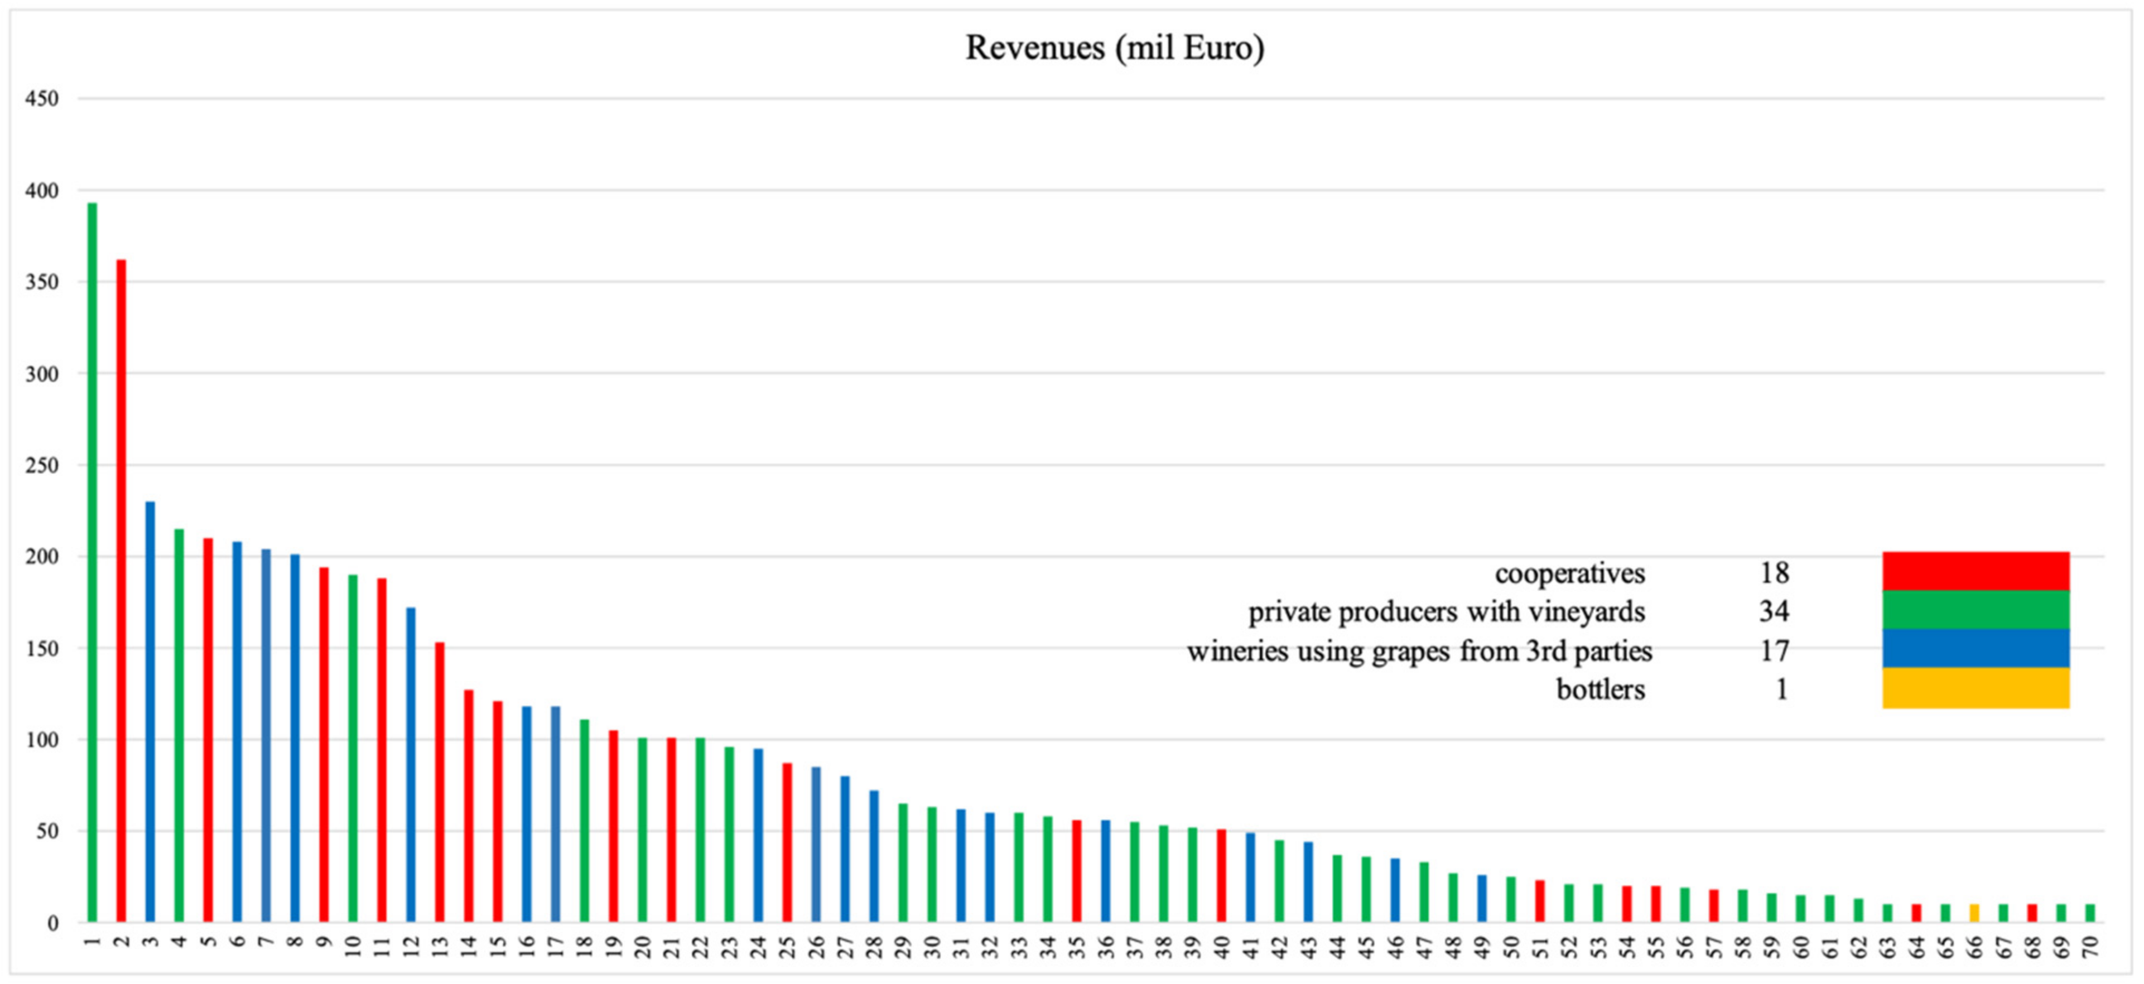Click the yellow bottler bar for company 66

(1974, 913)
